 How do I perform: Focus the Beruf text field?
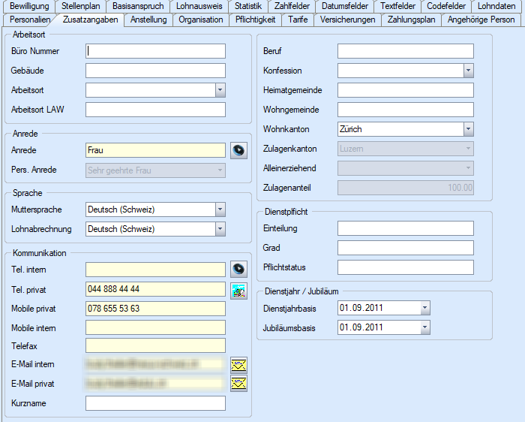405,51
